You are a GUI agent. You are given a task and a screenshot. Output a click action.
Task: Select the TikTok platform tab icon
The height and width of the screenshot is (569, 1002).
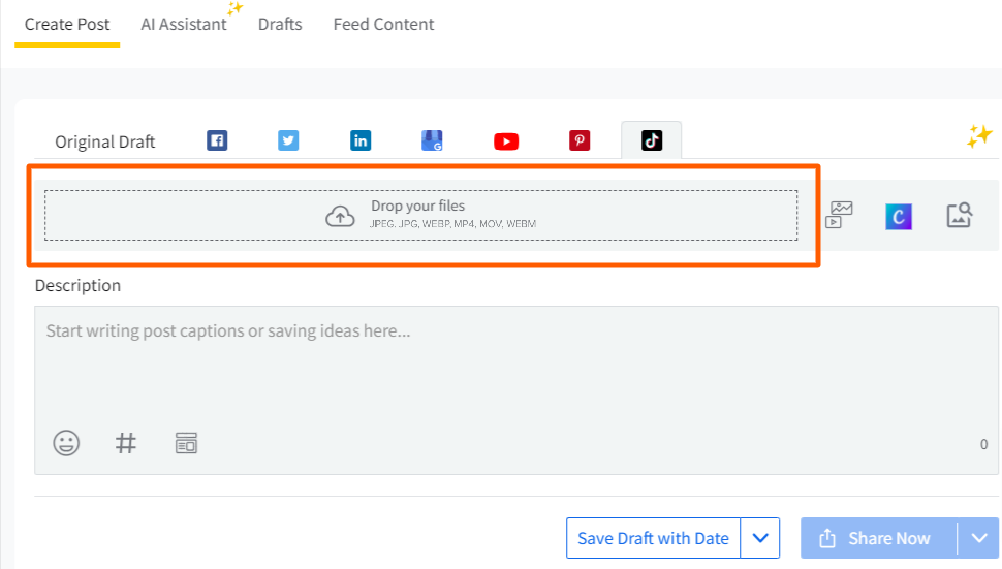click(x=651, y=140)
